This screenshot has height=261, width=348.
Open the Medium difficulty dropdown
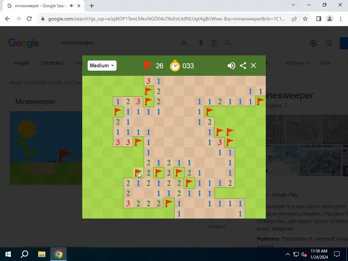click(102, 66)
